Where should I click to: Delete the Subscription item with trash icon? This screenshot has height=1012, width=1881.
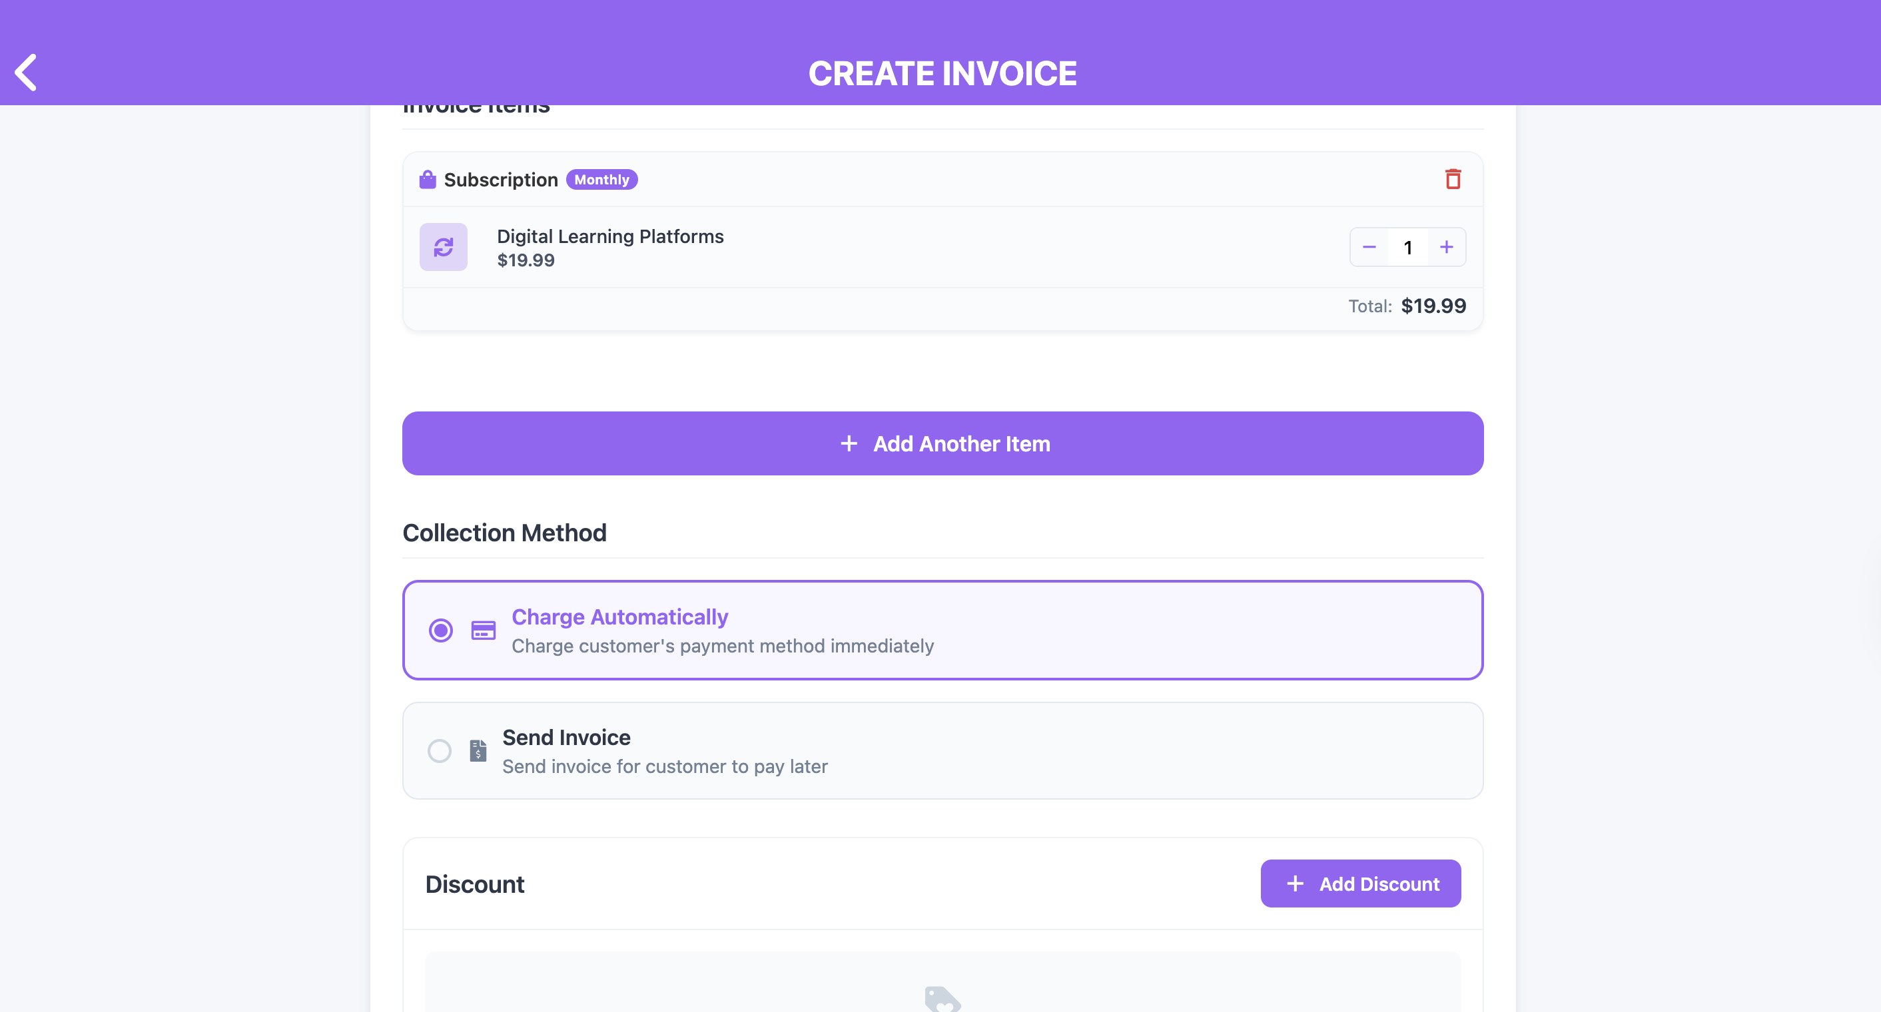1452,178
